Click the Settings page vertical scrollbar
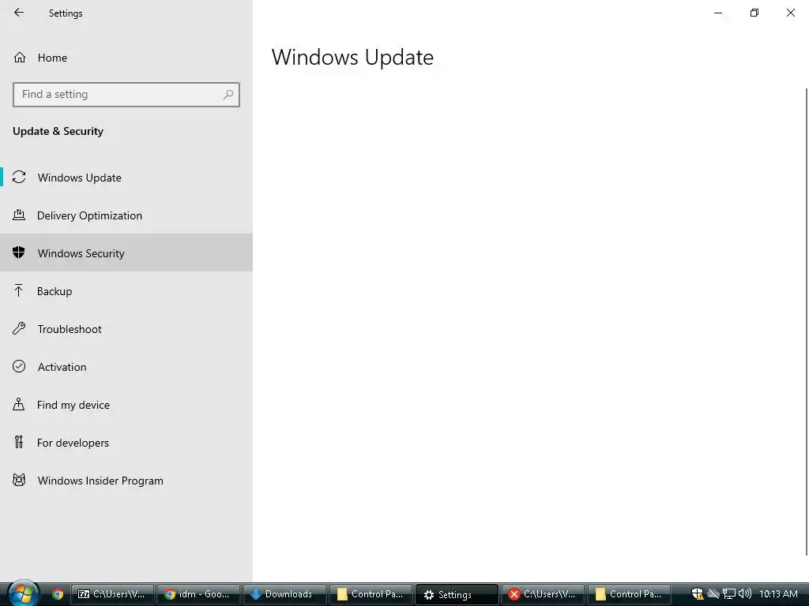This screenshot has width=809, height=606. point(807,322)
